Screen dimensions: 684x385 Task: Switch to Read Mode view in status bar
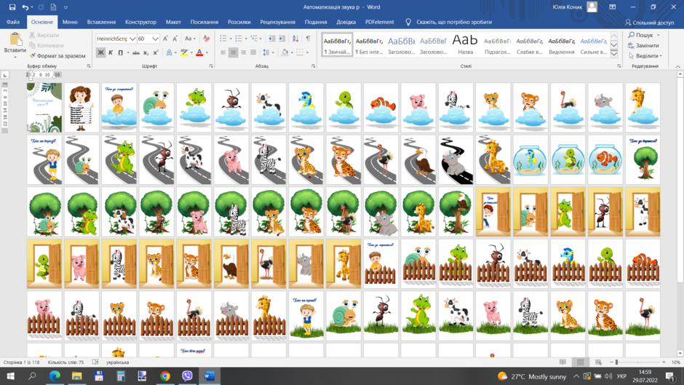562,362
